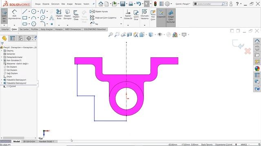Select the sketch Point tool
The height and width of the screenshot is (146, 261).
52,24
